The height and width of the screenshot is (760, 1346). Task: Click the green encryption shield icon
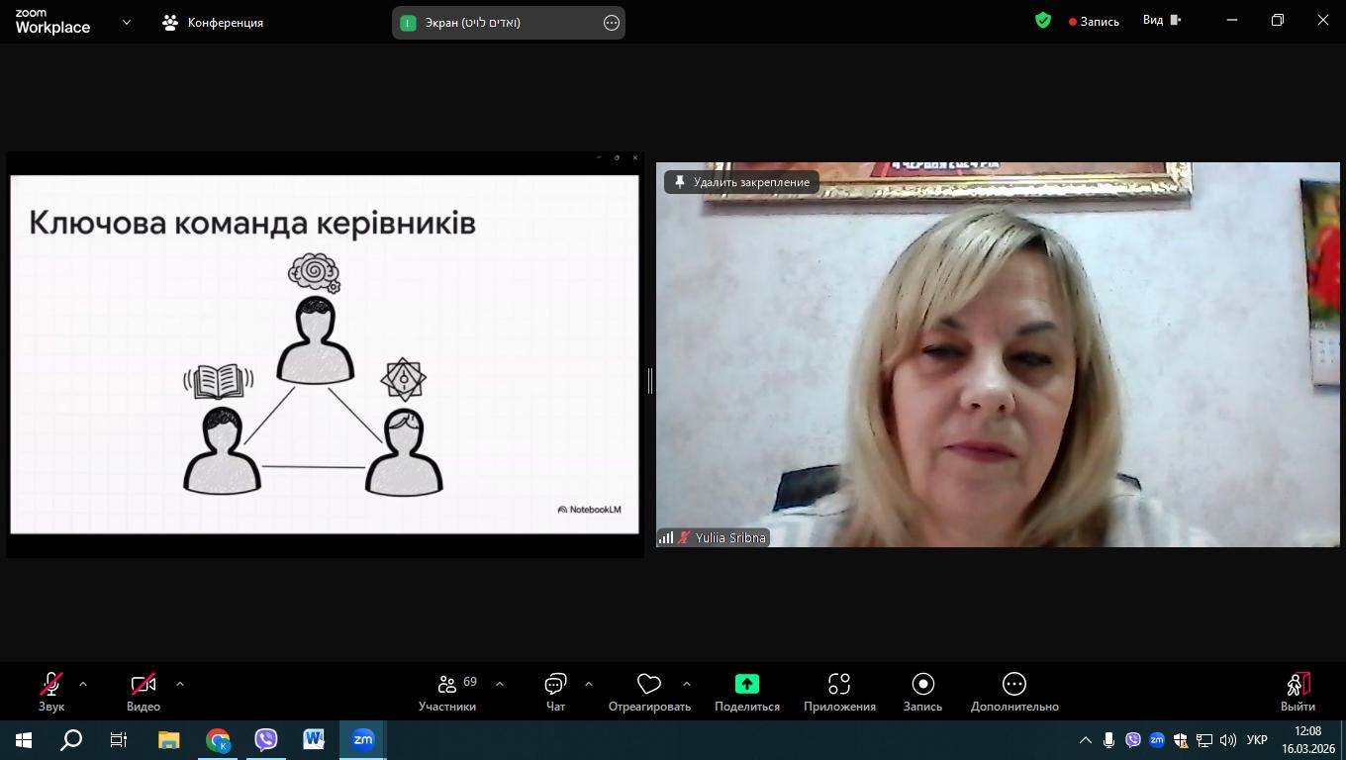click(x=1043, y=21)
